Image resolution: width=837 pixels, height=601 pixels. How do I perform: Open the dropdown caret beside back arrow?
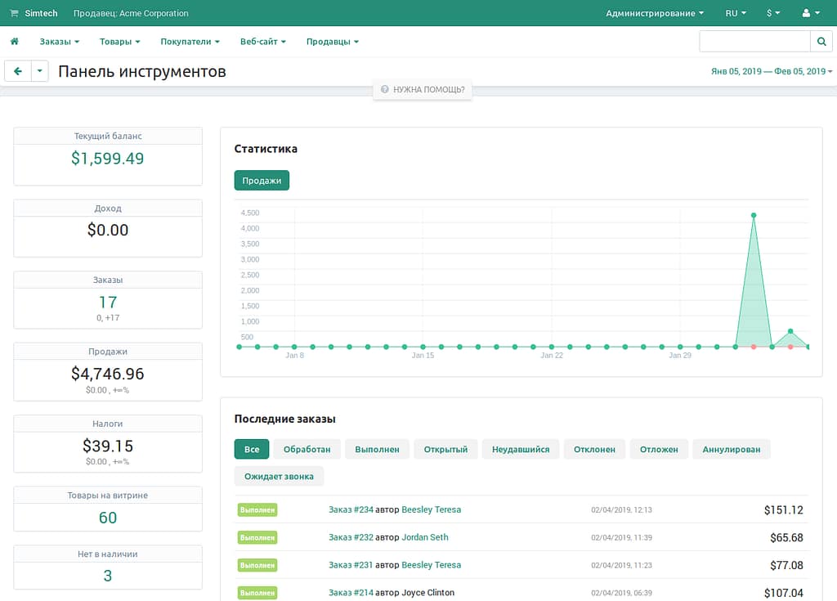pos(41,72)
